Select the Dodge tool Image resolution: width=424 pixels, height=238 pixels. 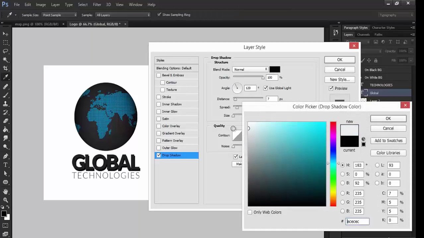coord(5,147)
